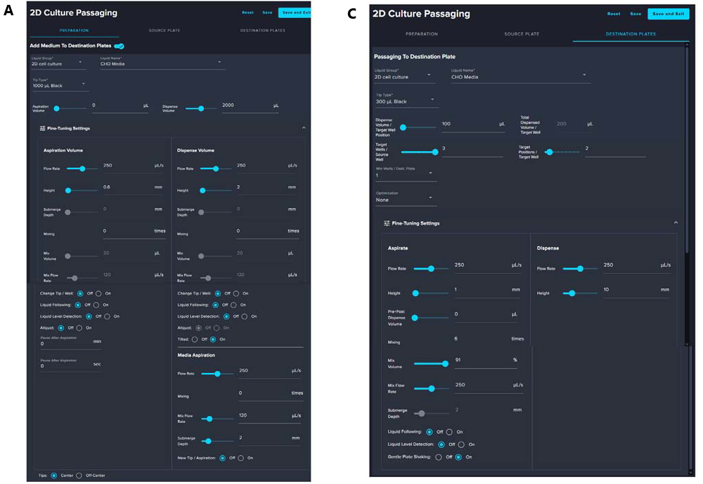The image size is (703, 484).
Task: Turn Aliquot On in Aspiration column
Action: pyautogui.click(x=79, y=328)
